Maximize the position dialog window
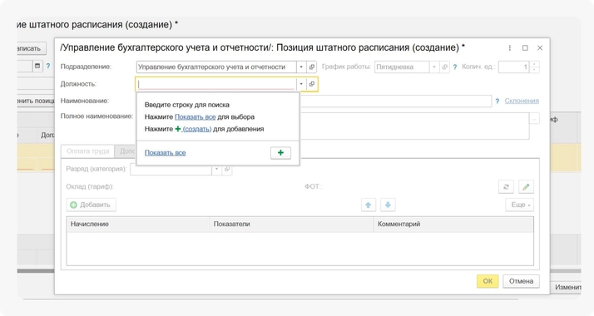594x316 pixels. pos(525,47)
